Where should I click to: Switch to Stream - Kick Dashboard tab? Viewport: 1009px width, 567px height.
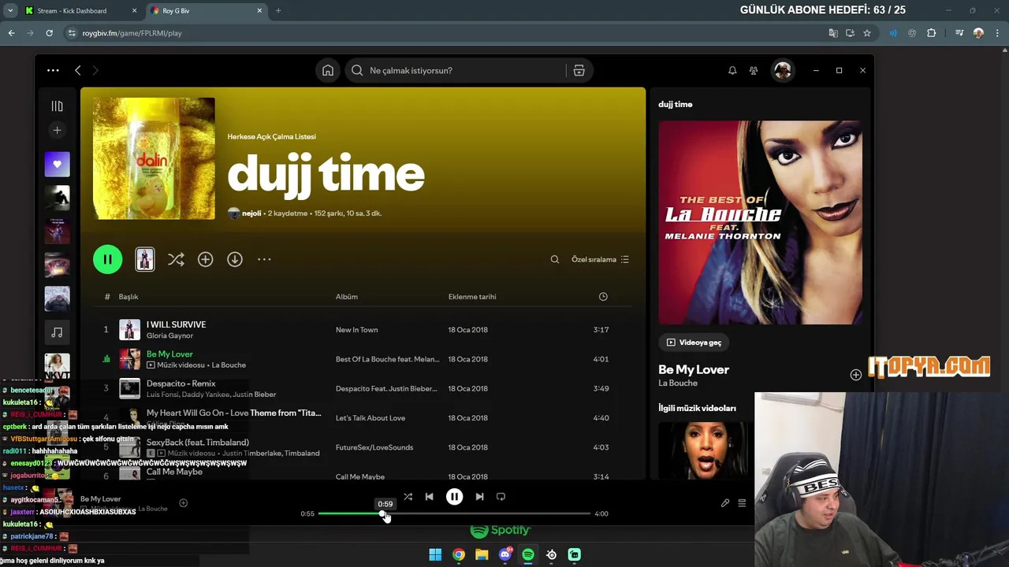[81, 11]
